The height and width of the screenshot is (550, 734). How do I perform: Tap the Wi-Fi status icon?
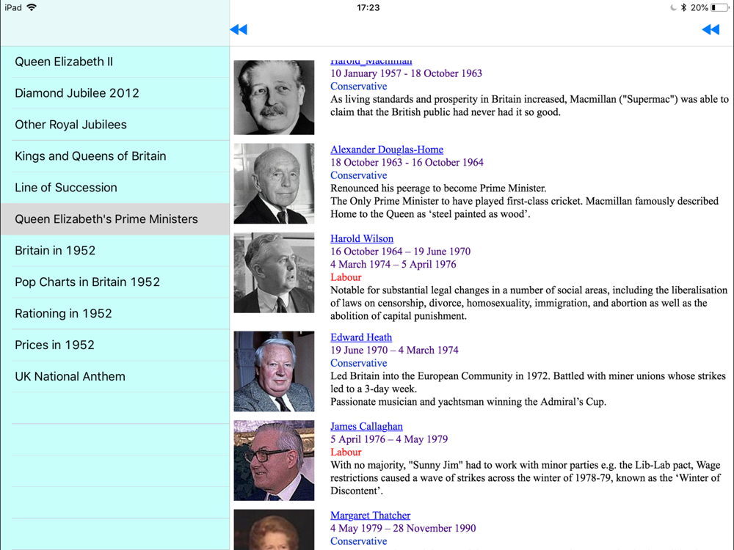32,7
